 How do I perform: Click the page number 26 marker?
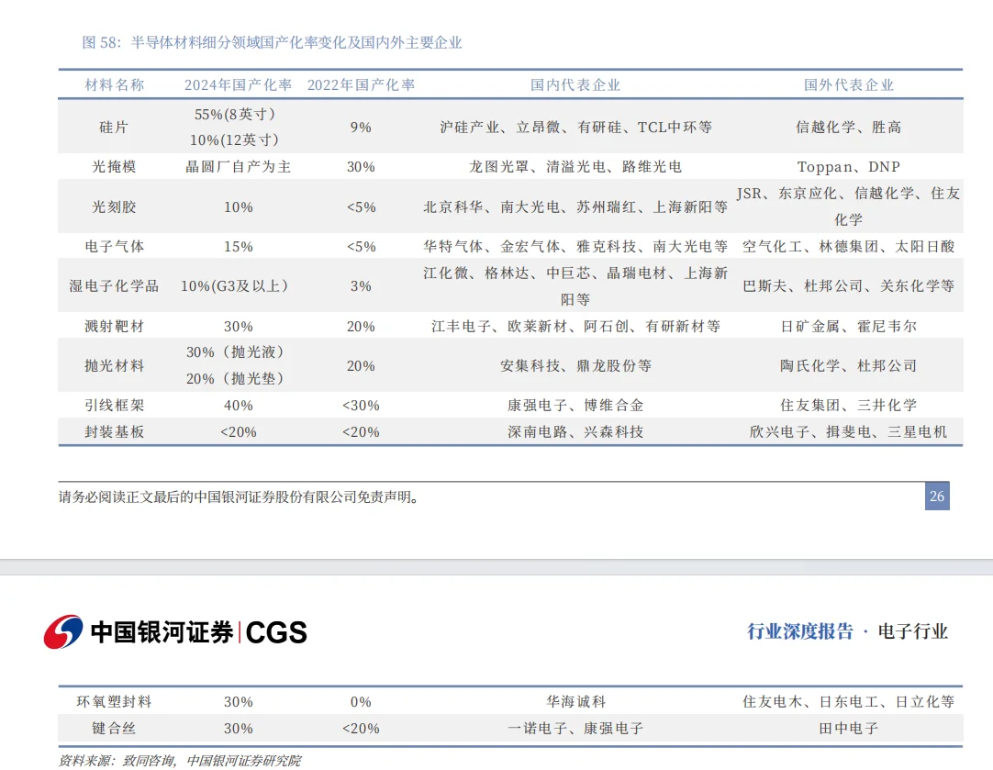click(935, 497)
